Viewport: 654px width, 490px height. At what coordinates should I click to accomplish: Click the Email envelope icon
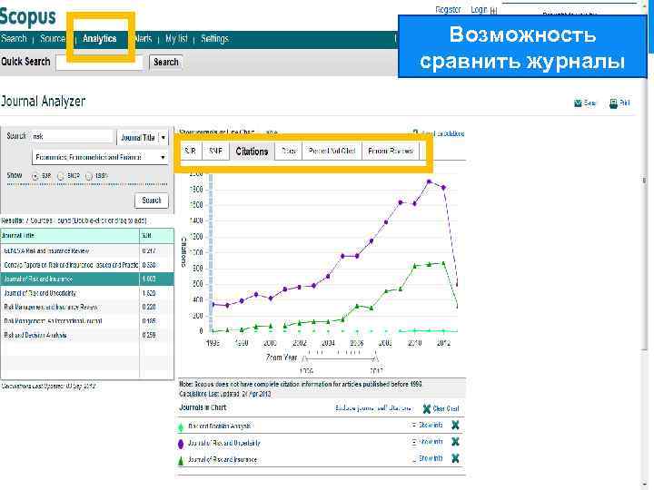tap(578, 103)
